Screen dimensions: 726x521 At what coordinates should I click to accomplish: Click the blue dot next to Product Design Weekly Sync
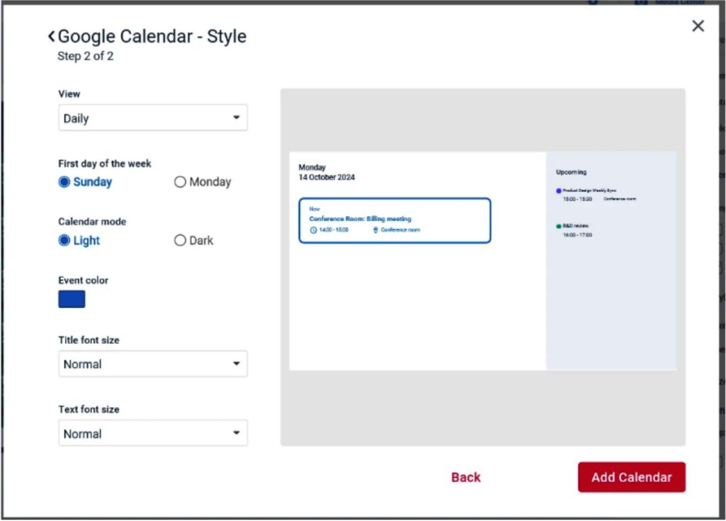point(559,191)
